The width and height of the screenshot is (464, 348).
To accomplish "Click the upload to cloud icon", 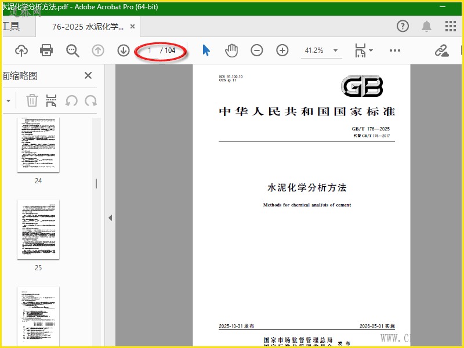I will [21, 50].
